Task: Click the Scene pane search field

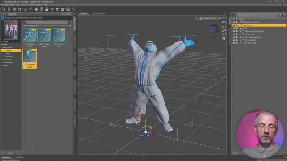Action: 257,15
